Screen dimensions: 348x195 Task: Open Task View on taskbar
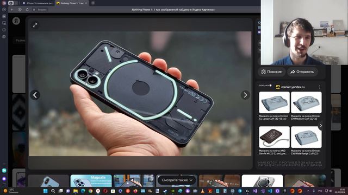[x=60, y=191]
